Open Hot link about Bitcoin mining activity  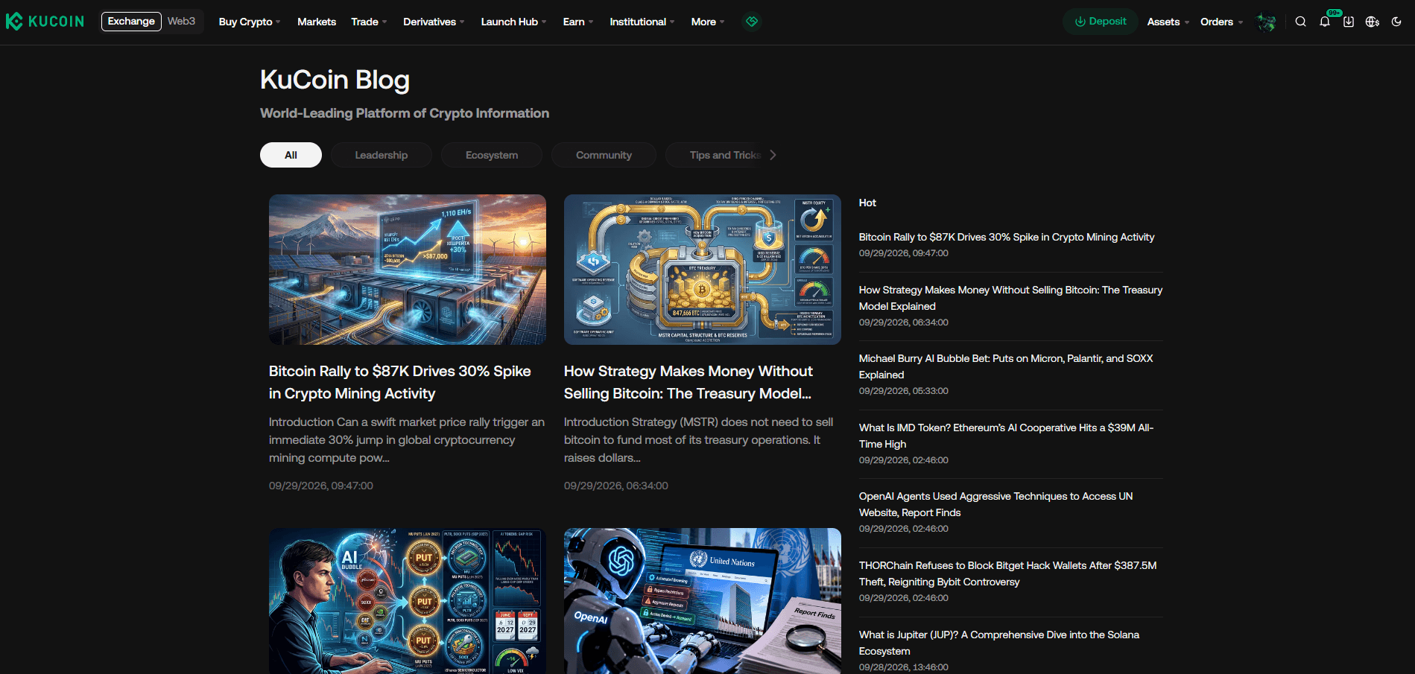tap(1007, 237)
